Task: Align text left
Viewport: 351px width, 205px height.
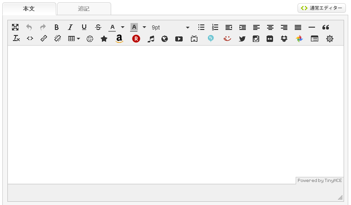Action: coord(256,27)
